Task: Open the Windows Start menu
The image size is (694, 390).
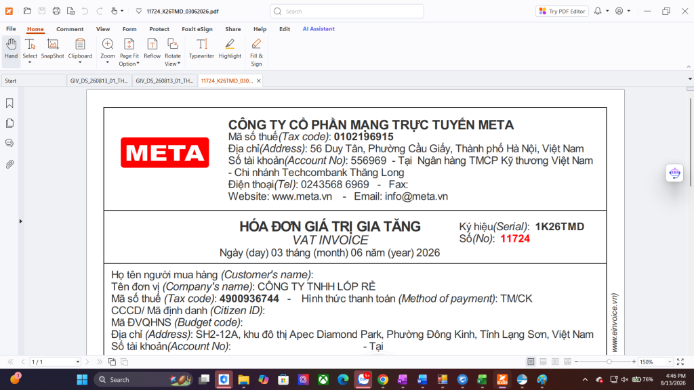Action: coord(82,379)
